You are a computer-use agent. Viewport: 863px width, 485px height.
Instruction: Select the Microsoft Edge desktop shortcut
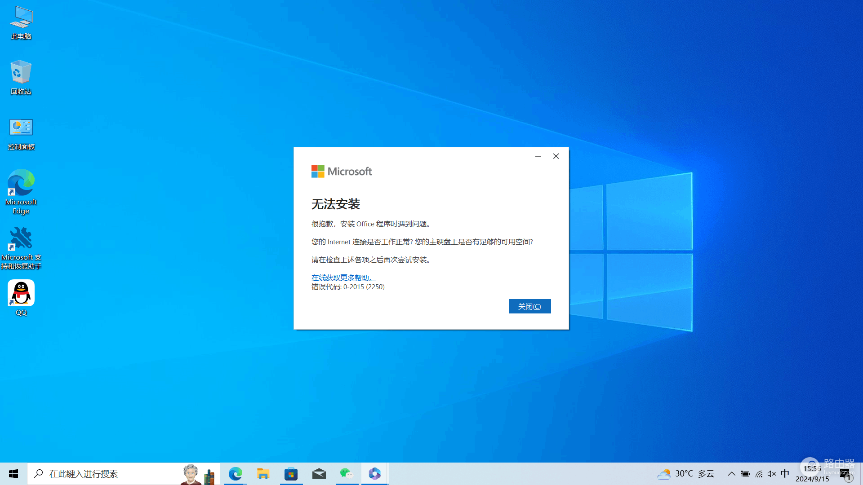click(x=21, y=192)
